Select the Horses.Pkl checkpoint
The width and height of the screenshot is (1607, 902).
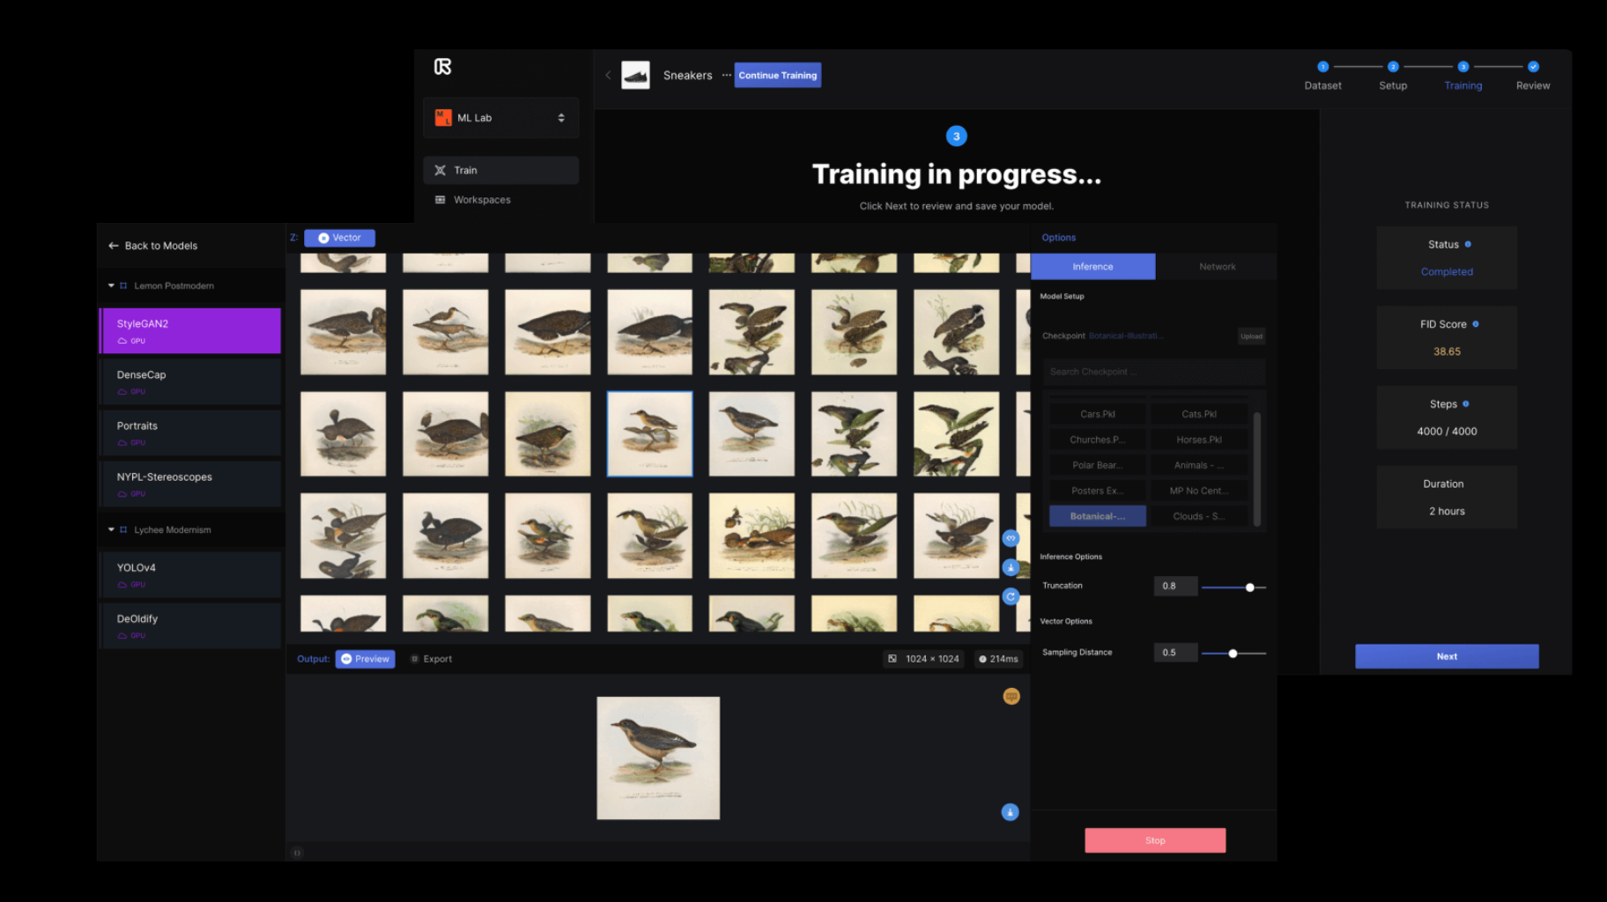1198,440
